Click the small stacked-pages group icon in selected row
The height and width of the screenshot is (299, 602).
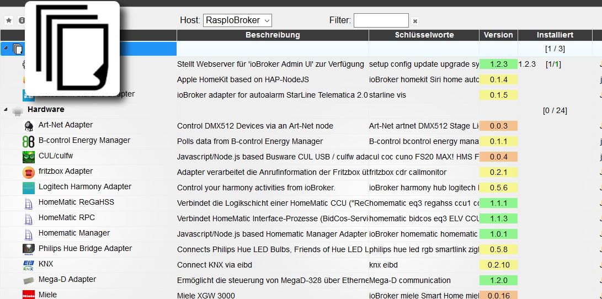point(18,49)
